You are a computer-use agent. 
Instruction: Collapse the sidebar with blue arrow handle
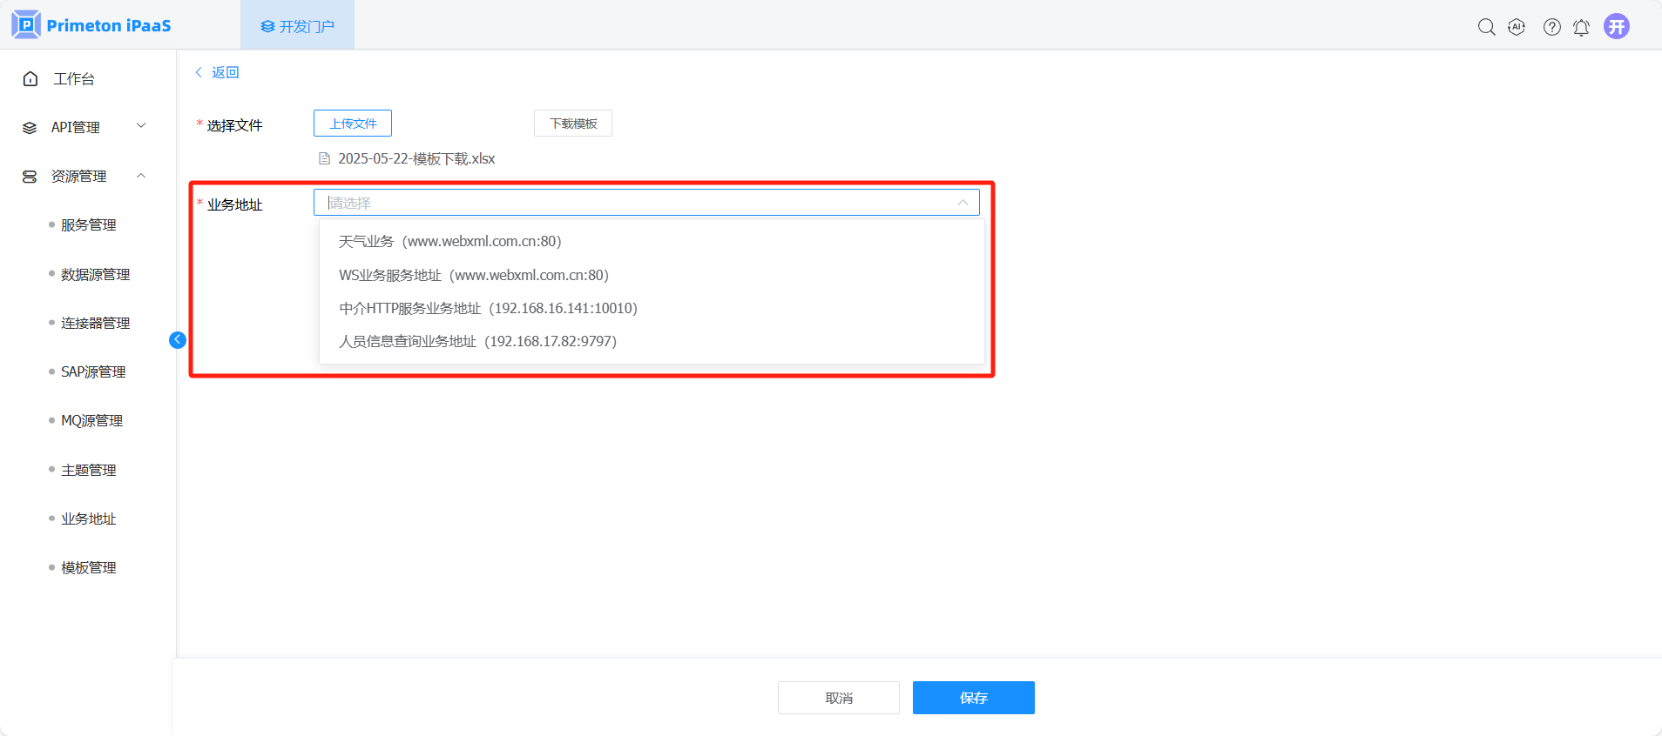(x=178, y=340)
